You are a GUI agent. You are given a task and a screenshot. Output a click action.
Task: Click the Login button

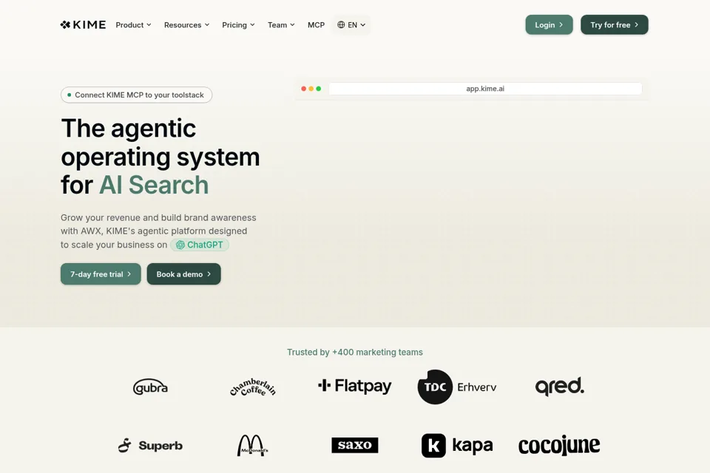pyautogui.click(x=549, y=25)
